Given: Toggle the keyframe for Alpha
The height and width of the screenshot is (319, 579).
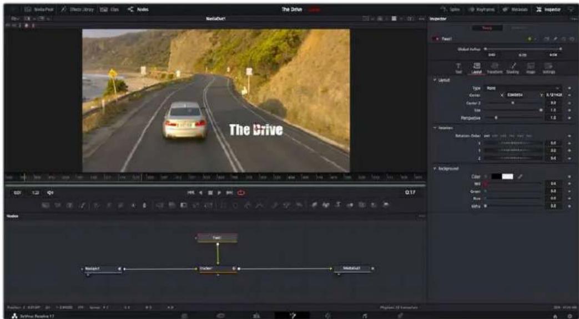Looking at the screenshot, I should point(570,206).
